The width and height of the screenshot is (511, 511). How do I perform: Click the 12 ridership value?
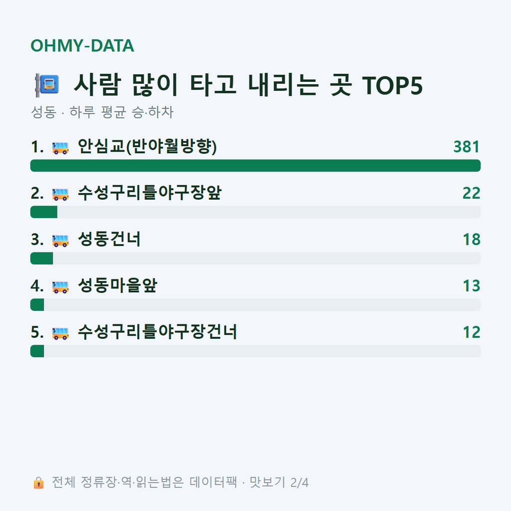(472, 332)
